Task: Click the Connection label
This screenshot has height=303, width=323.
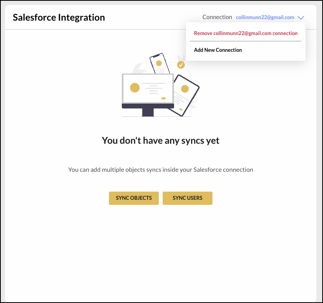Action: point(217,17)
